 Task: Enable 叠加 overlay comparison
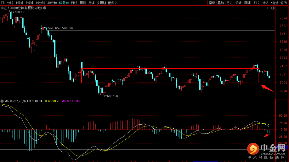pyautogui.click(x=221, y=3)
